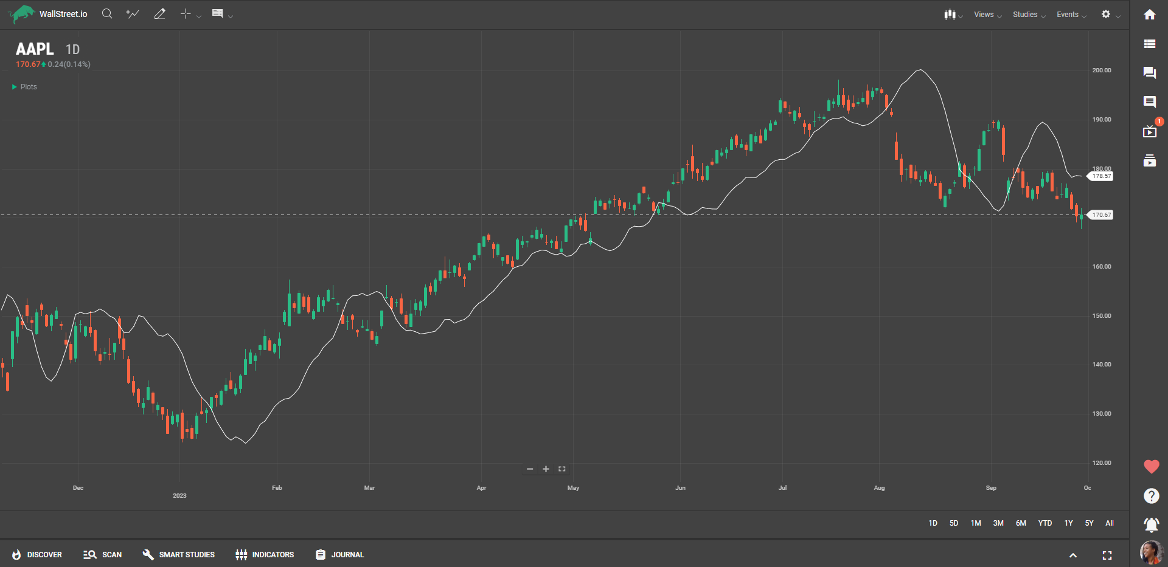The height and width of the screenshot is (567, 1168).
Task: Open the Views menu
Action: (x=988, y=15)
